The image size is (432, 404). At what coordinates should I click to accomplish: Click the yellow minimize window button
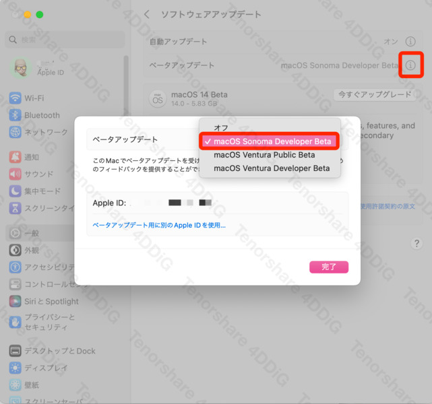(27, 14)
